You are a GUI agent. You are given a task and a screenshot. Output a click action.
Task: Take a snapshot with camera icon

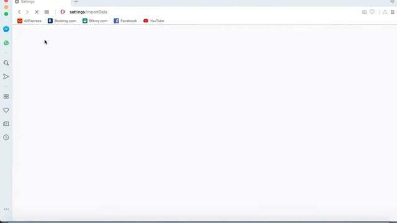(364, 12)
